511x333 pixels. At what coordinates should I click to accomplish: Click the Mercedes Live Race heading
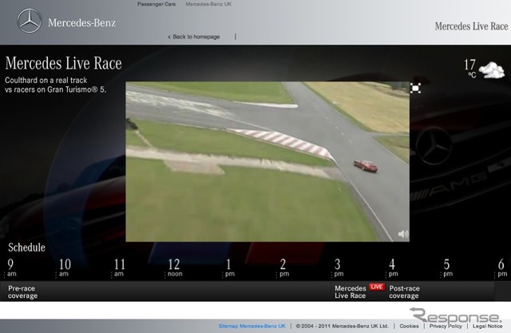[64, 63]
